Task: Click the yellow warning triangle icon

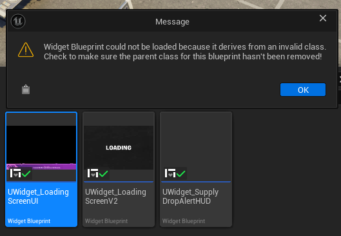Action: tap(26, 50)
